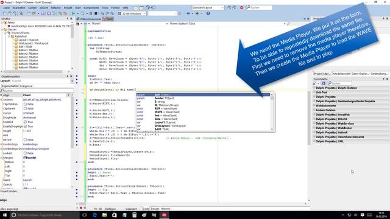Image resolution: width=390 pixels, height=219 pixels.
Task: Open the Projekt menu
Action: [x=68, y=8]
